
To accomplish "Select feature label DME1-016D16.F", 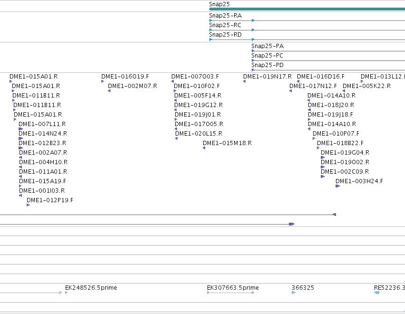I will pyautogui.click(x=321, y=77).
